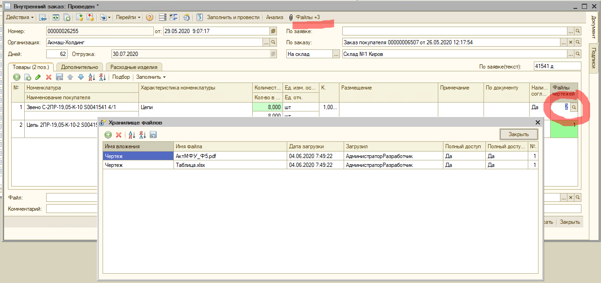Add file in Хранилище файлов dialog
The image size is (601, 283).
108,135
